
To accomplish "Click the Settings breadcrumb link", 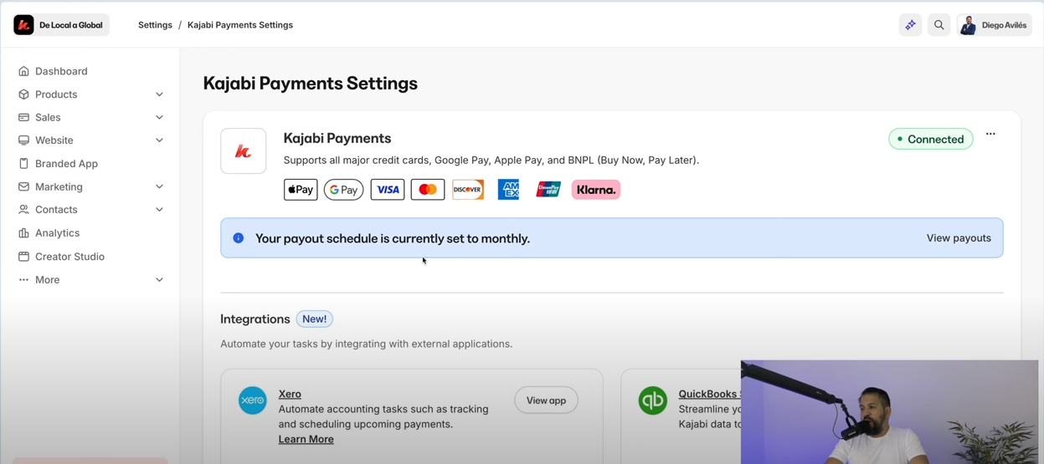I will pos(155,25).
